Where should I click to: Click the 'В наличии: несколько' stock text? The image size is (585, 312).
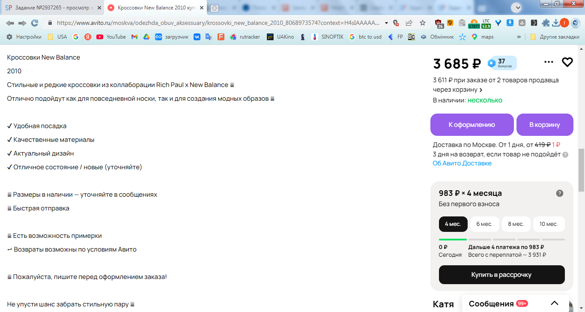point(468,100)
